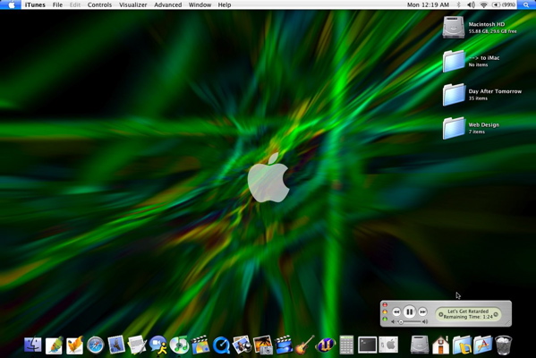The height and width of the screenshot is (358, 536).
Task: Select the '--> to iMac' desktop folder
Action: [454, 61]
